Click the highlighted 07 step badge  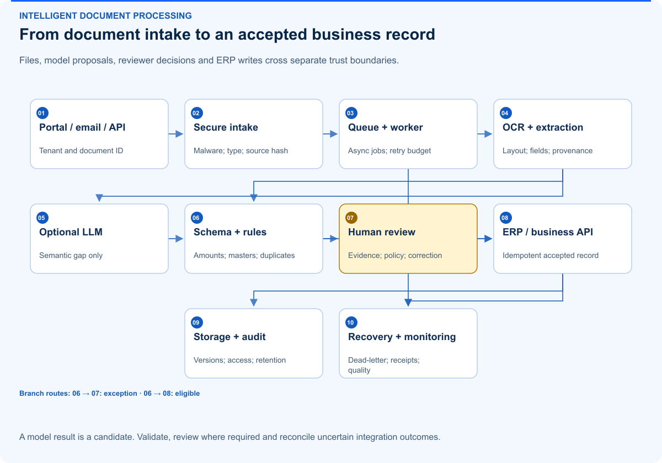pos(351,218)
